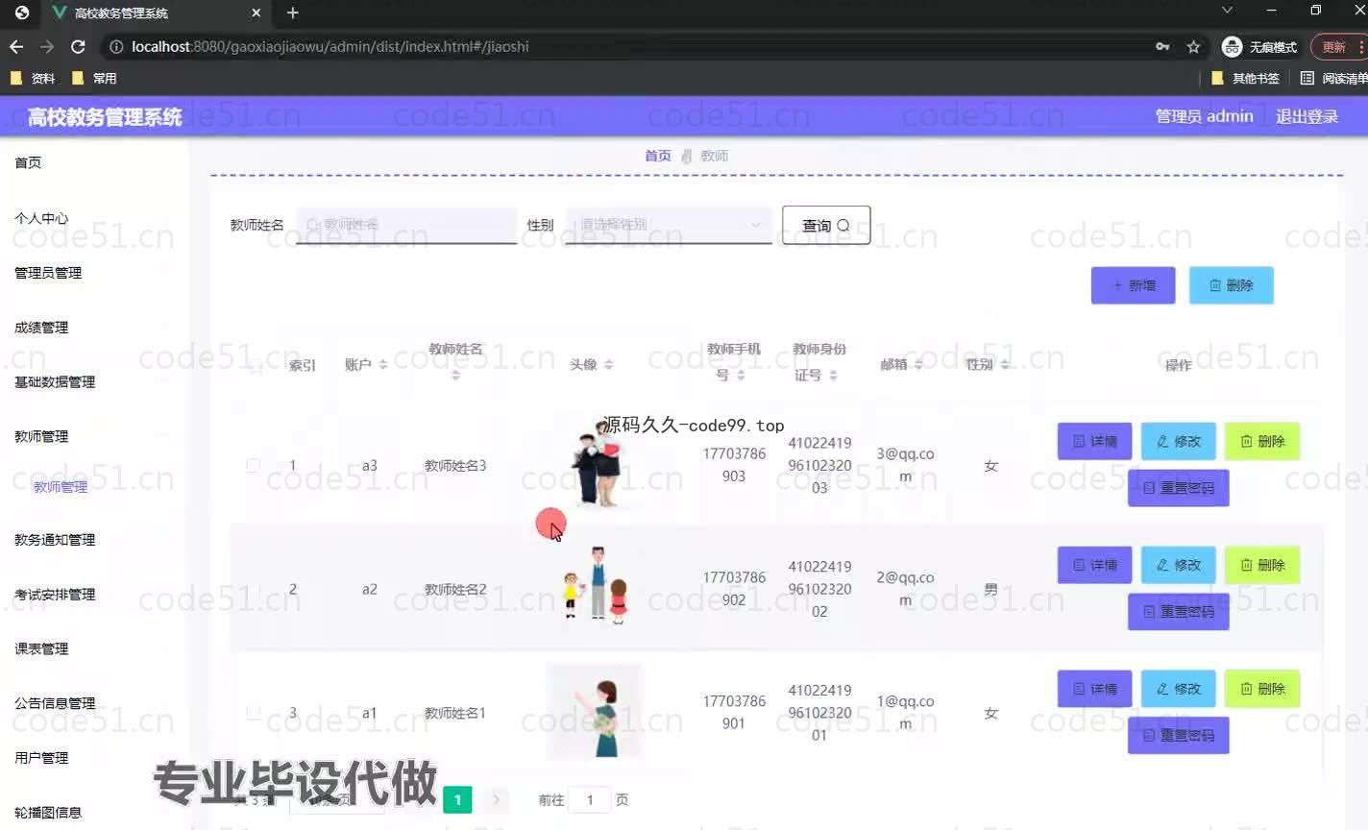View 详情 for teacher a1
The width and height of the screenshot is (1368, 830).
coord(1095,689)
